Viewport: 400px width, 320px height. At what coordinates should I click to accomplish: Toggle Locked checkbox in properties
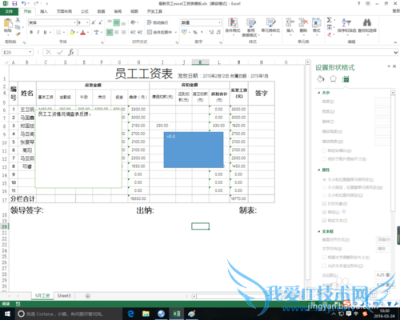[324, 212]
